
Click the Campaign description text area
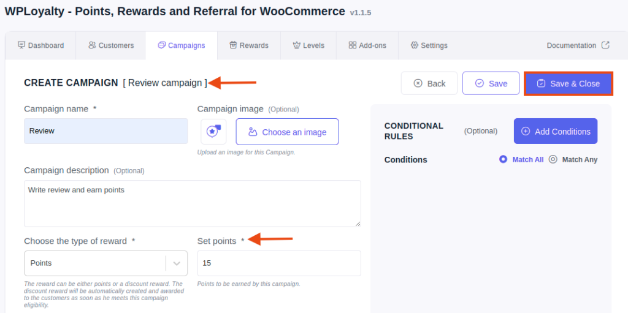[x=193, y=203]
